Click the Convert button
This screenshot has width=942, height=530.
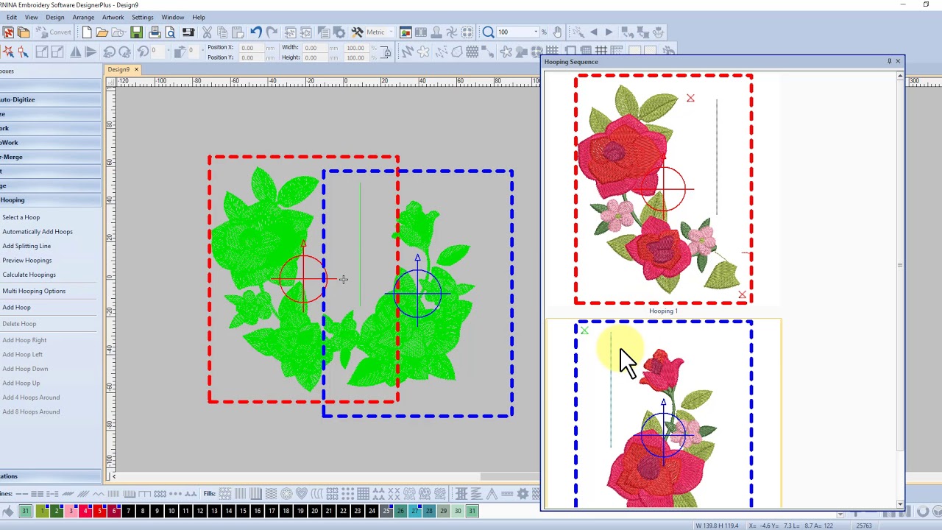pyautogui.click(x=54, y=32)
